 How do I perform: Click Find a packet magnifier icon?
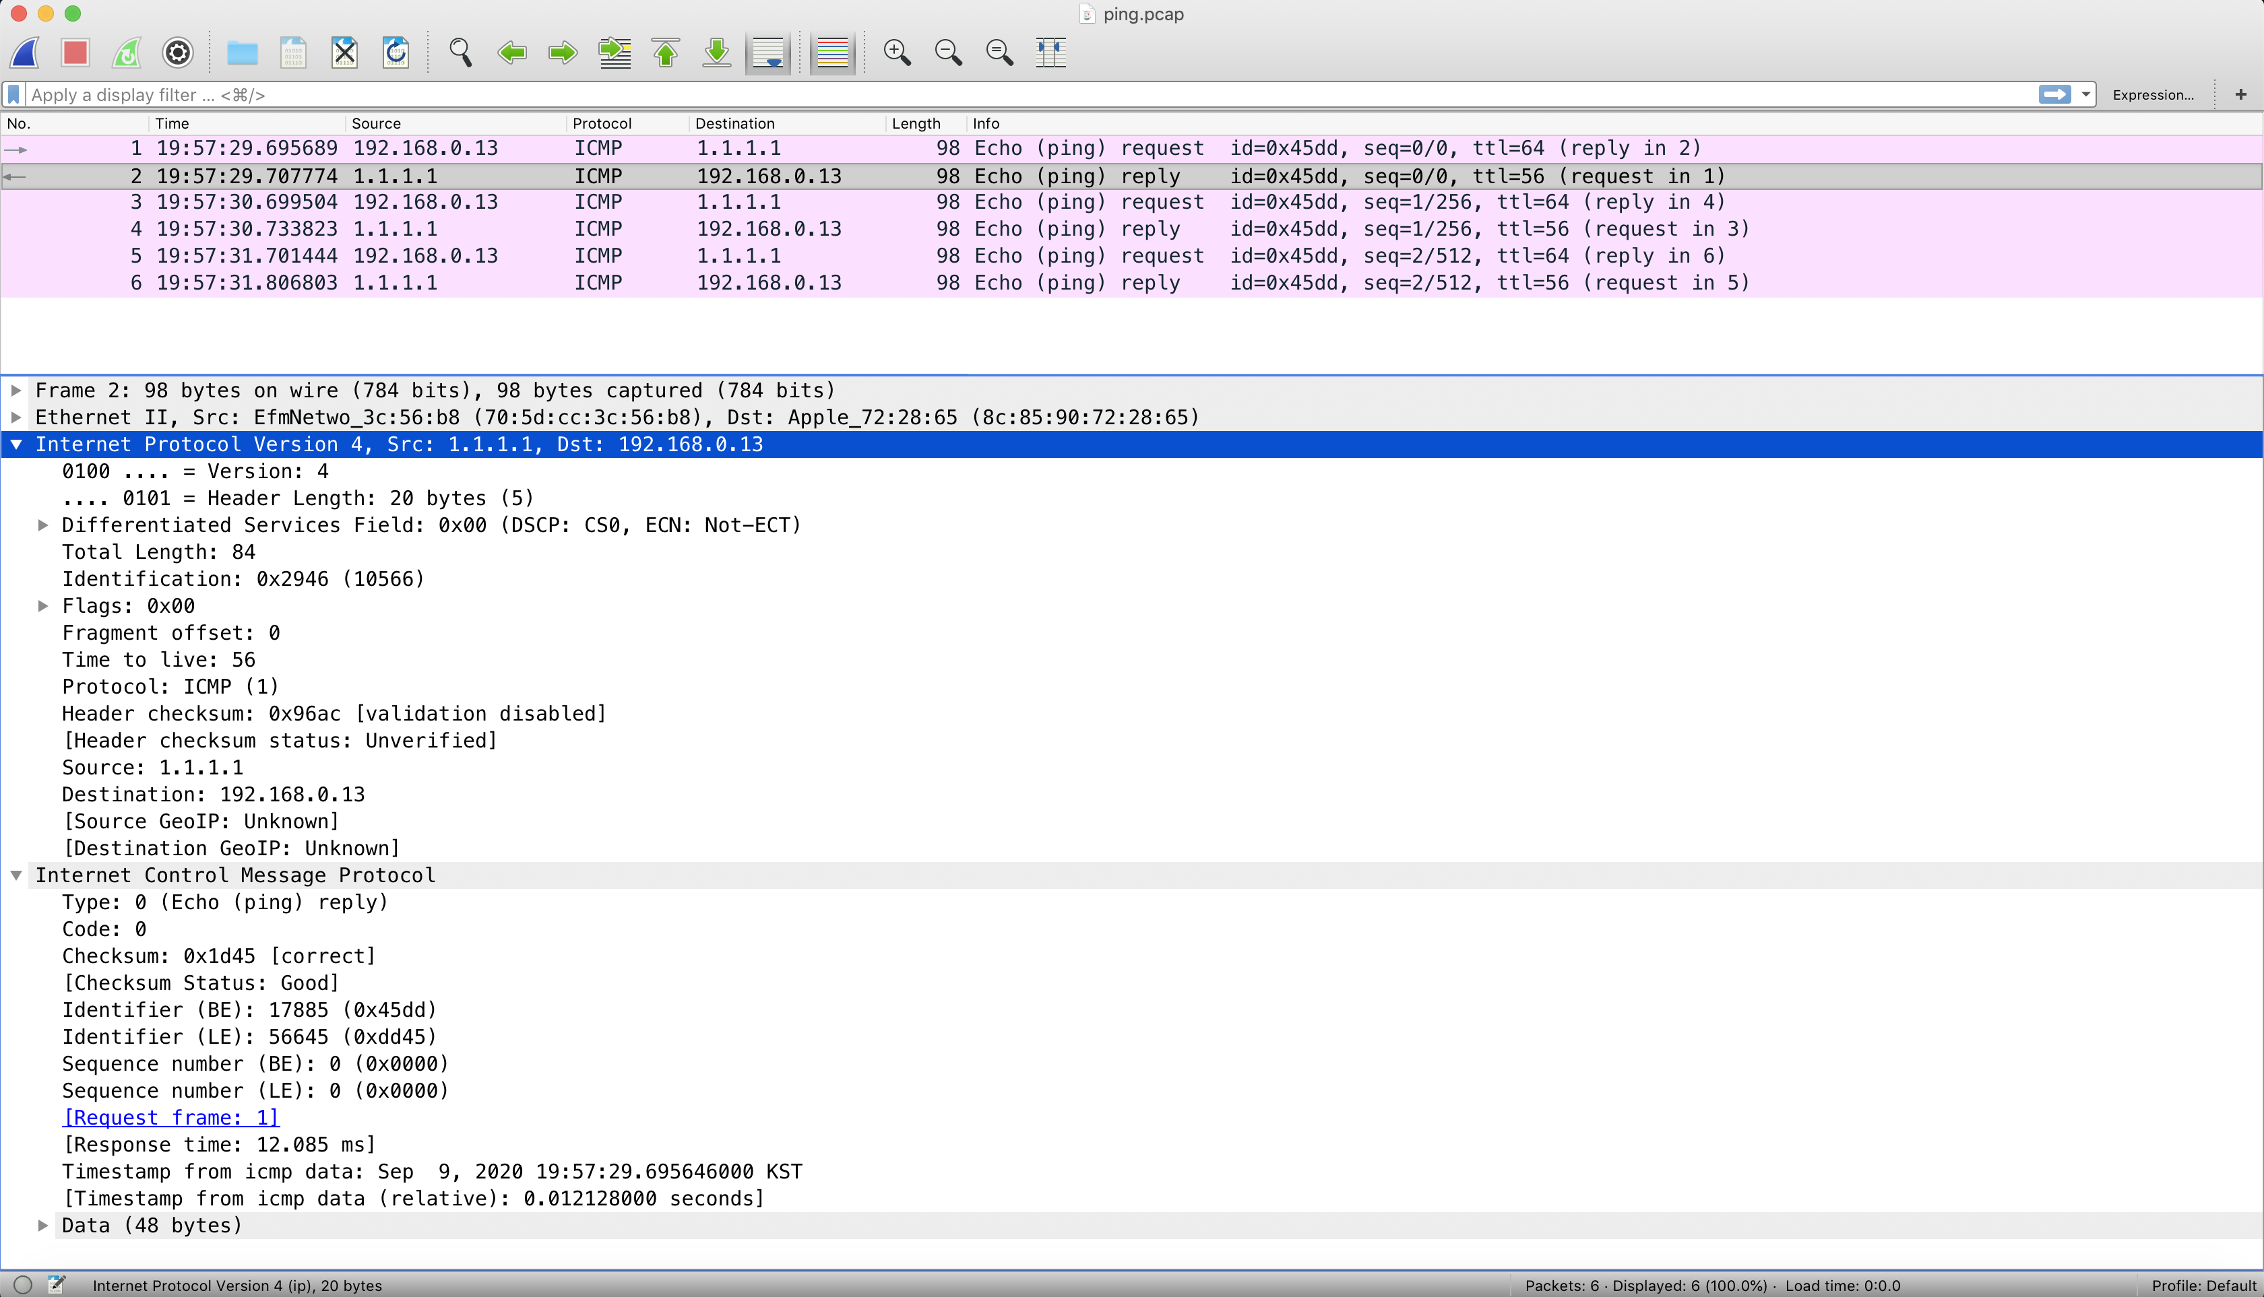point(460,53)
